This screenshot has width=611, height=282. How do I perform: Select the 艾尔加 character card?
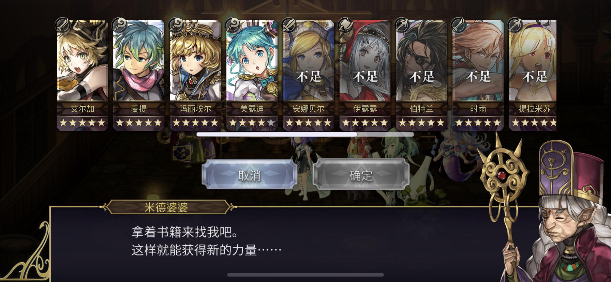tap(82, 75)
